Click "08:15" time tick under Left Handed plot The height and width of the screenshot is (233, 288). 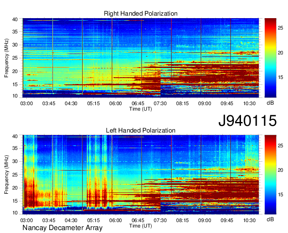click(183, 220)
